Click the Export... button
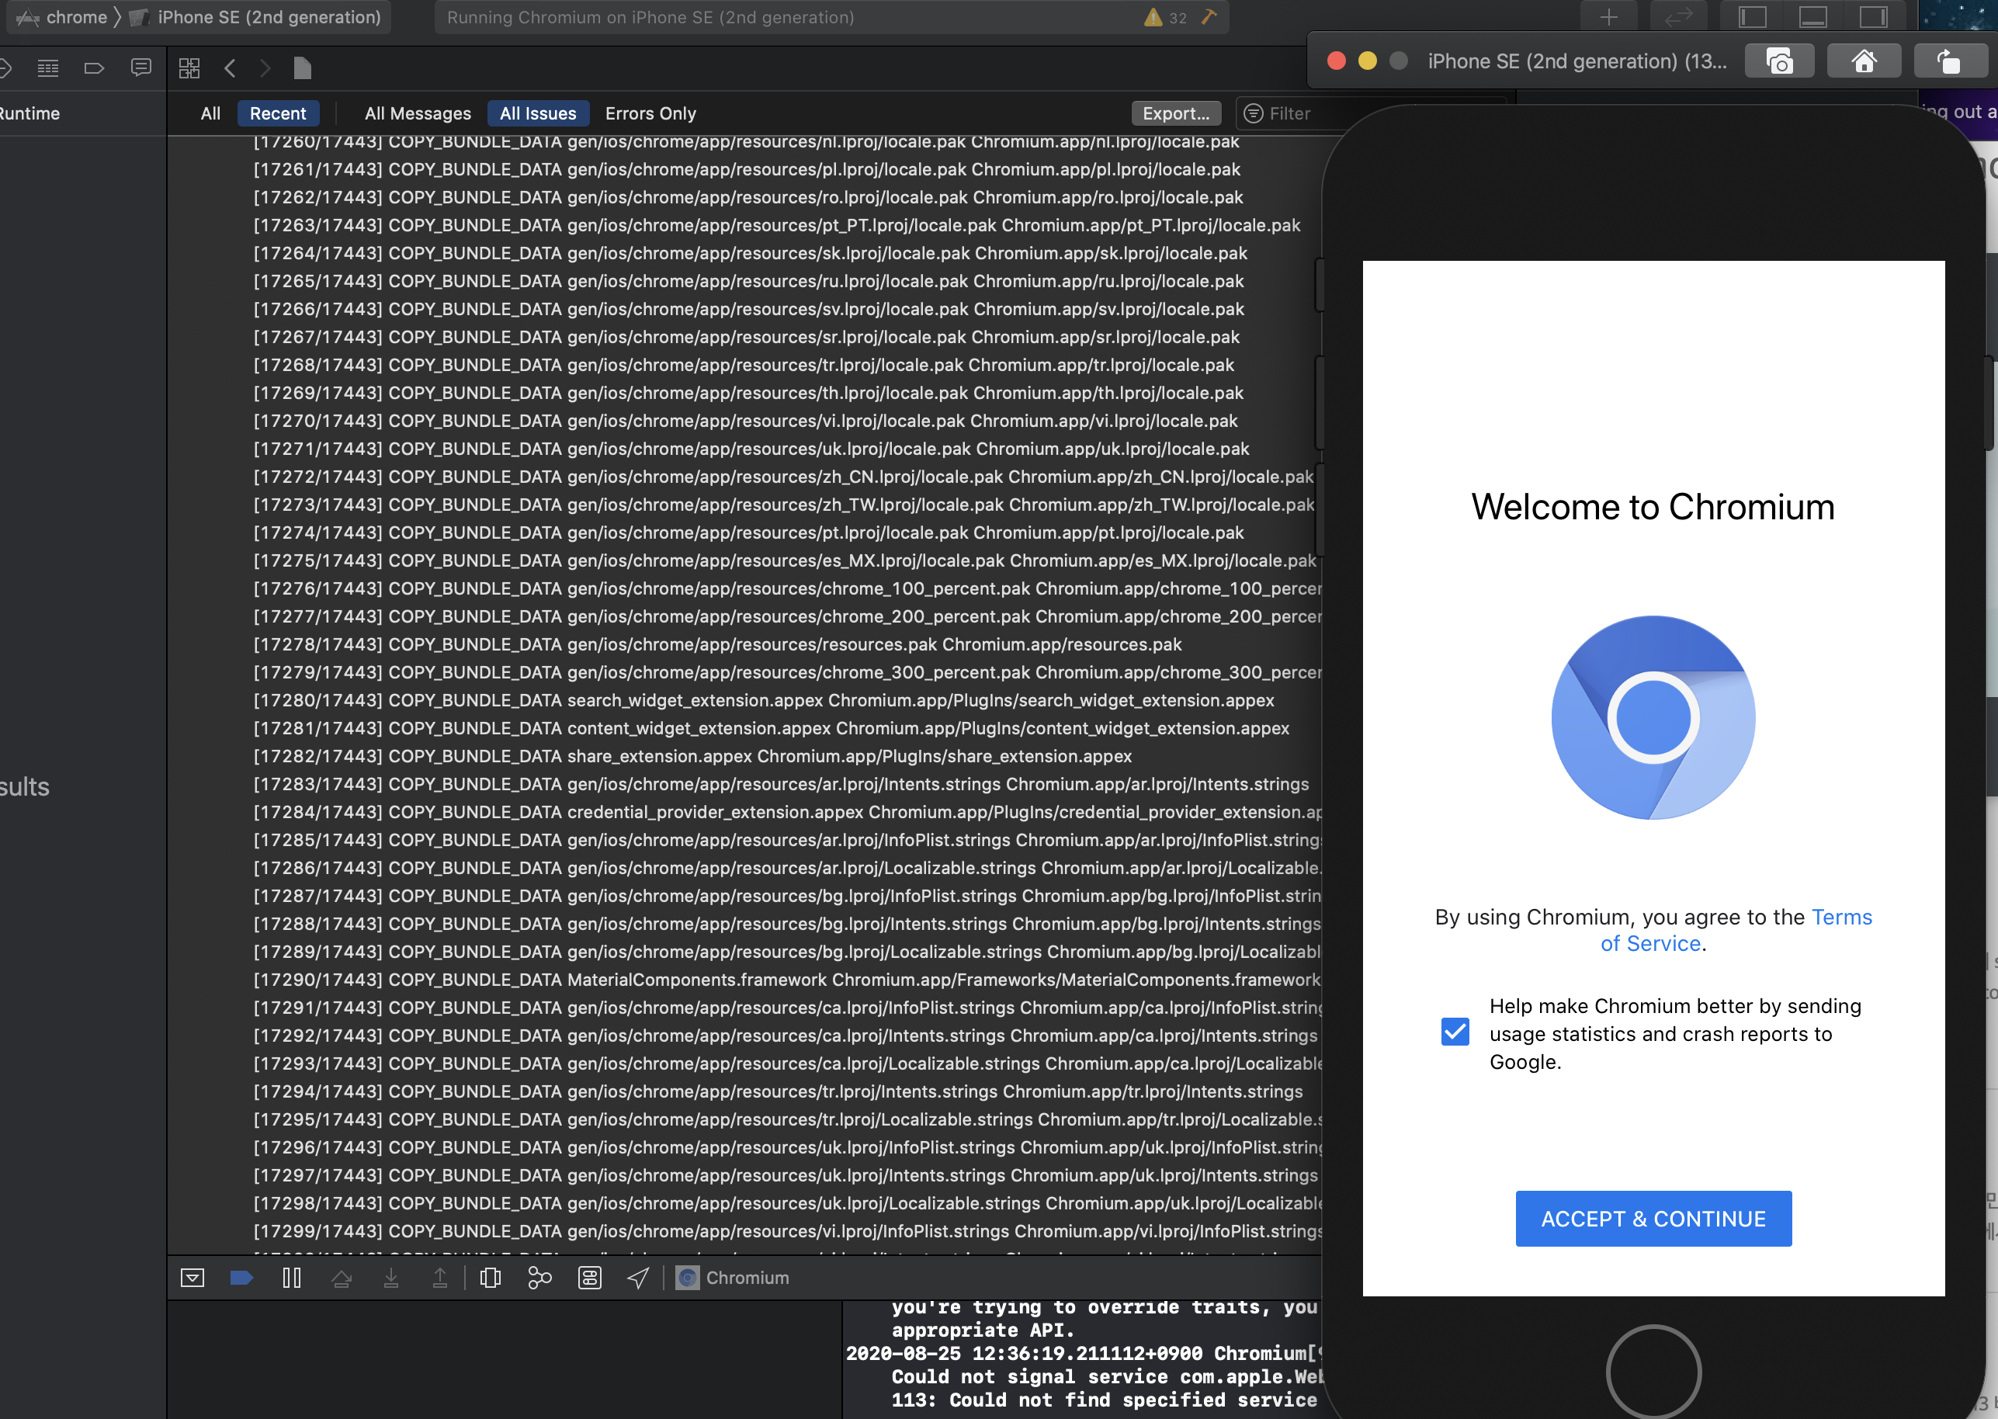This screenshot has height=1419, width=1998. coord(1175,113)
